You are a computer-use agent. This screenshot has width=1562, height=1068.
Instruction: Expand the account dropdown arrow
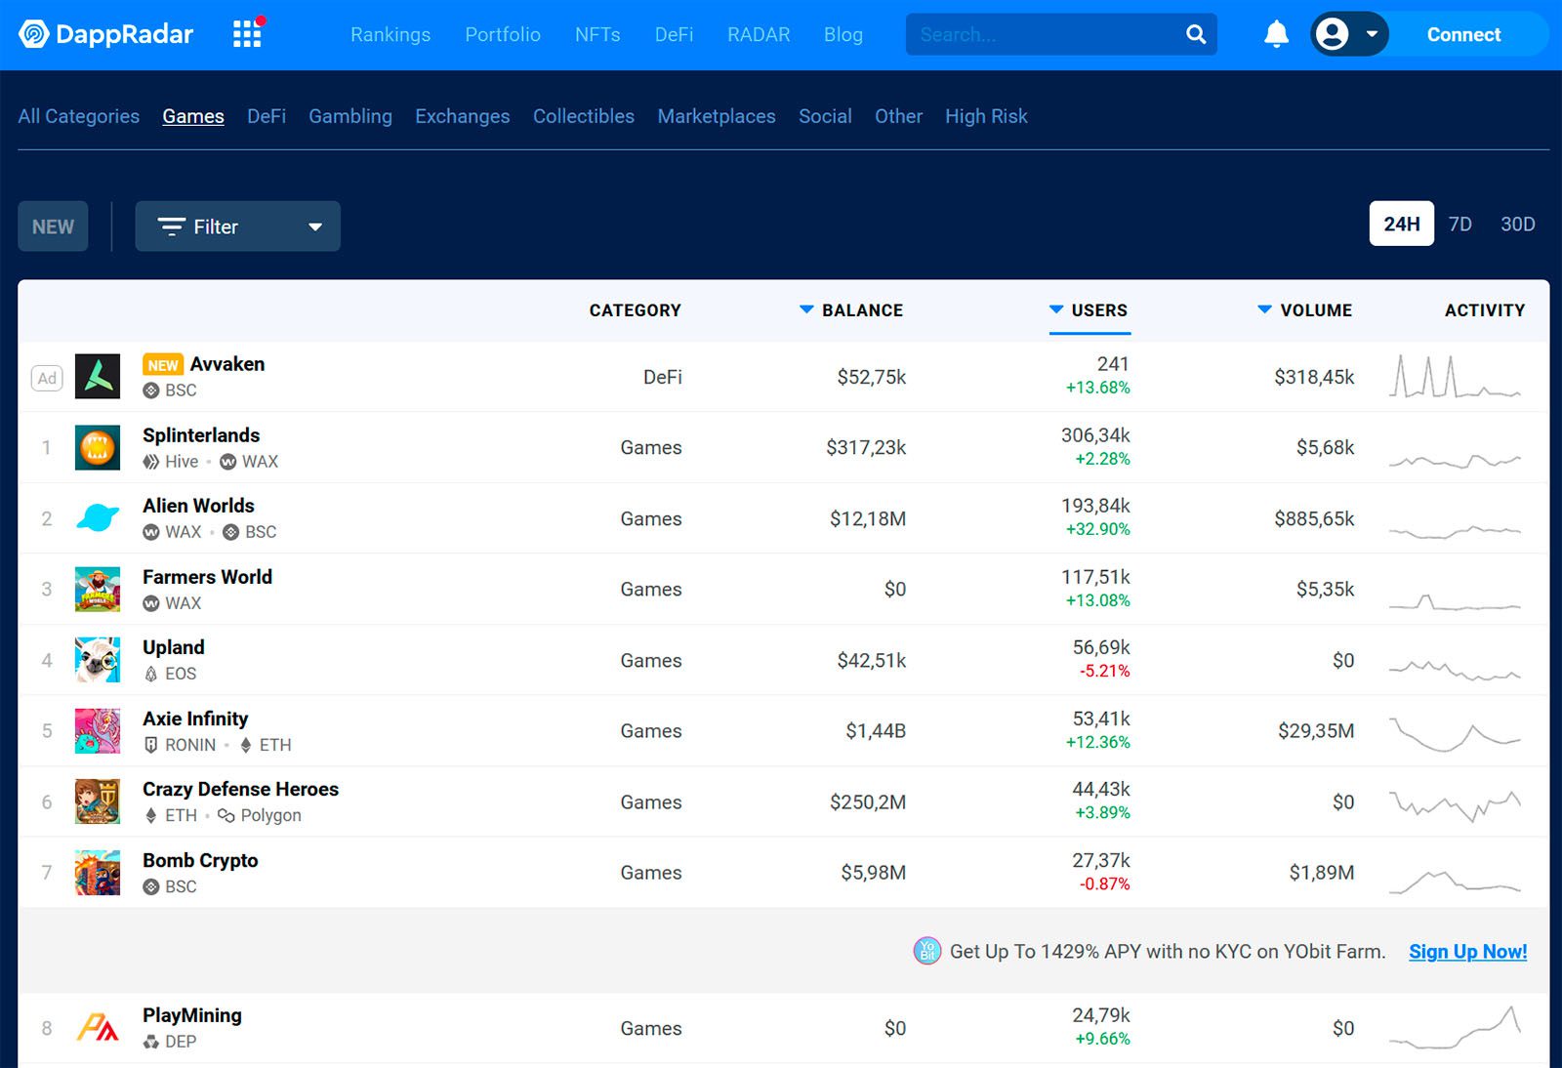coord(1371,34)
